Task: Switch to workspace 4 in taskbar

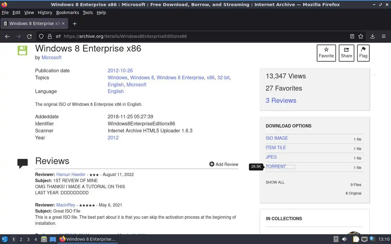Action: coord(35,239)
